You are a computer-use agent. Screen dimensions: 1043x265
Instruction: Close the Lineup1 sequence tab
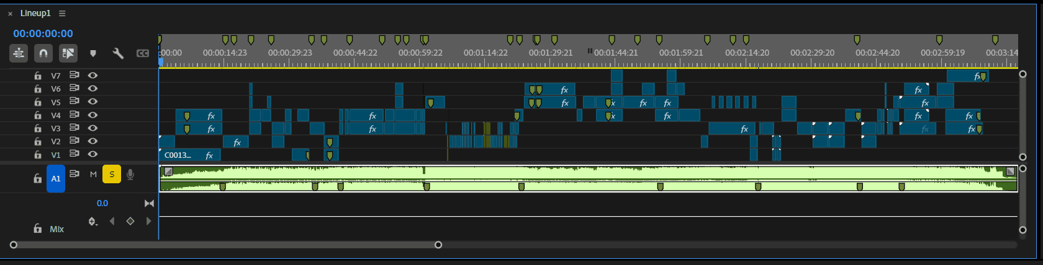pos(10,14)
